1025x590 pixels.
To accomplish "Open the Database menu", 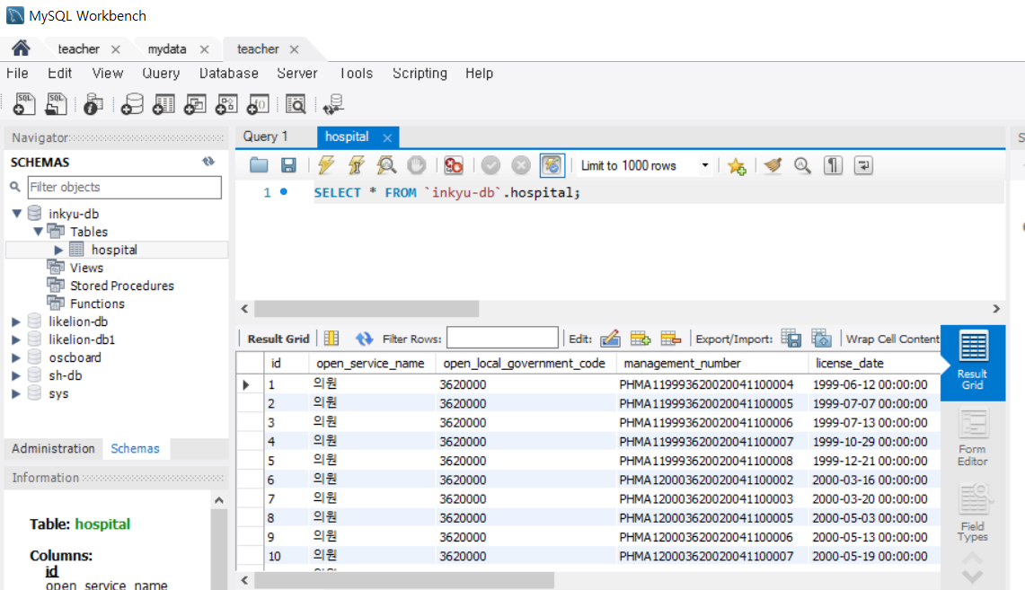I will pos(229,73).
